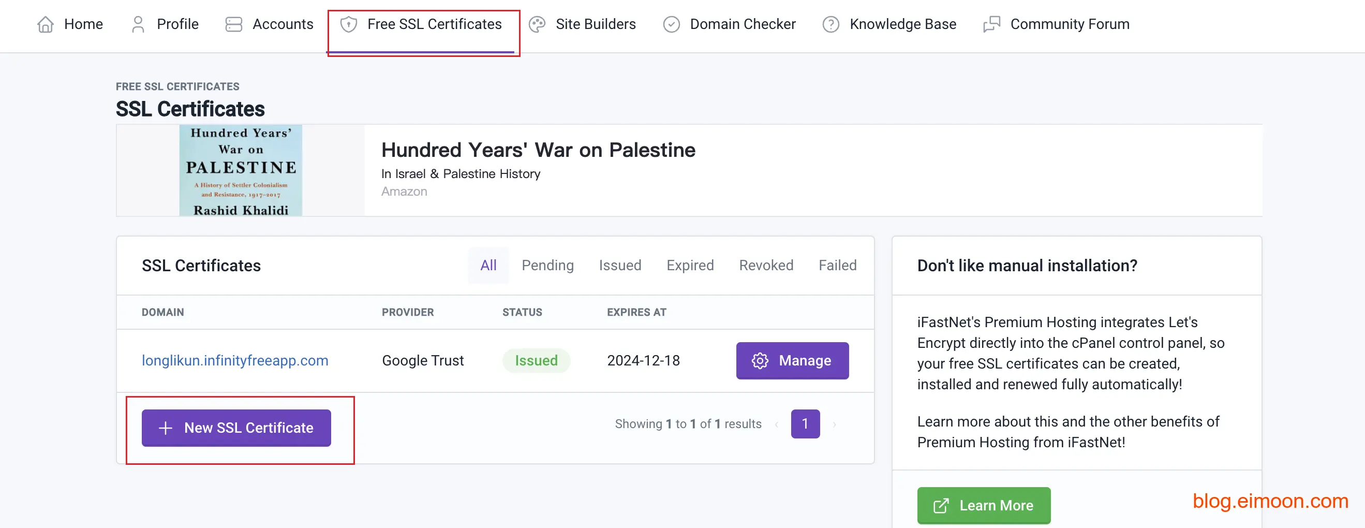Open the longlikun.infinityfreeapp.com domain link
The width and height of the screenshot is (1365, 528).
click(235, 360)
